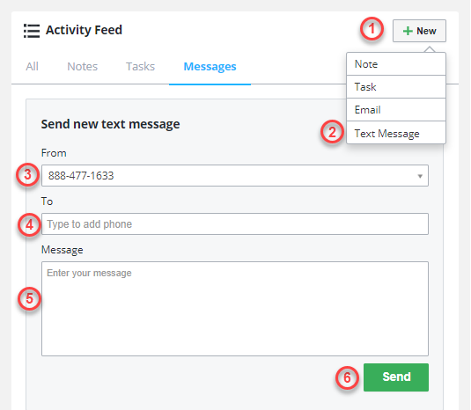Choose Text Message from the New menu
The height and width of the screenshot is (410, 471).
tap(396, 133)
